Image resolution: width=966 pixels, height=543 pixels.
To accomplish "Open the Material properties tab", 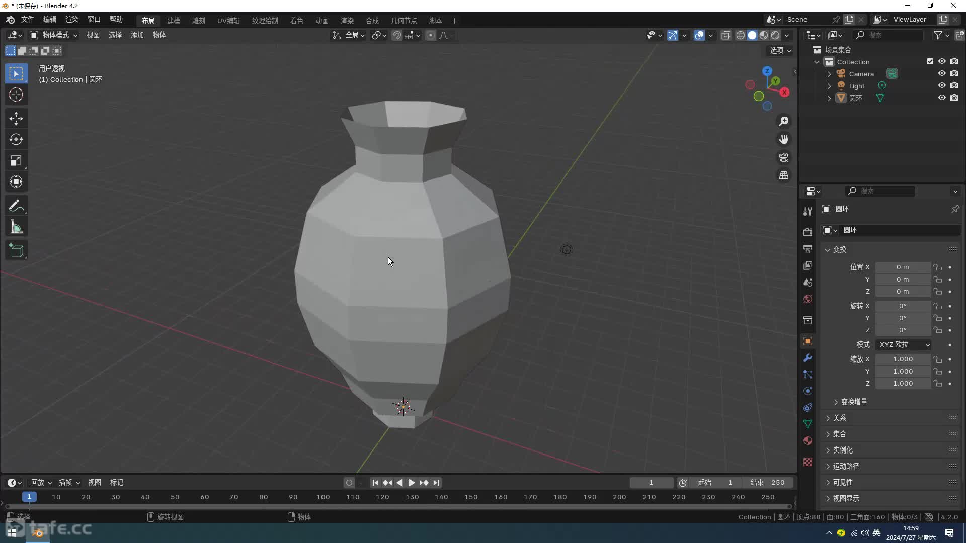I will pos(808,441).
